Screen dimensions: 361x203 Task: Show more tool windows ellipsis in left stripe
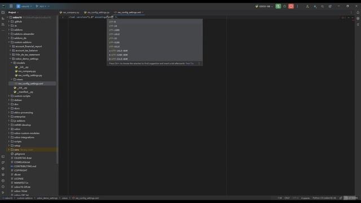tap(3, 30)
